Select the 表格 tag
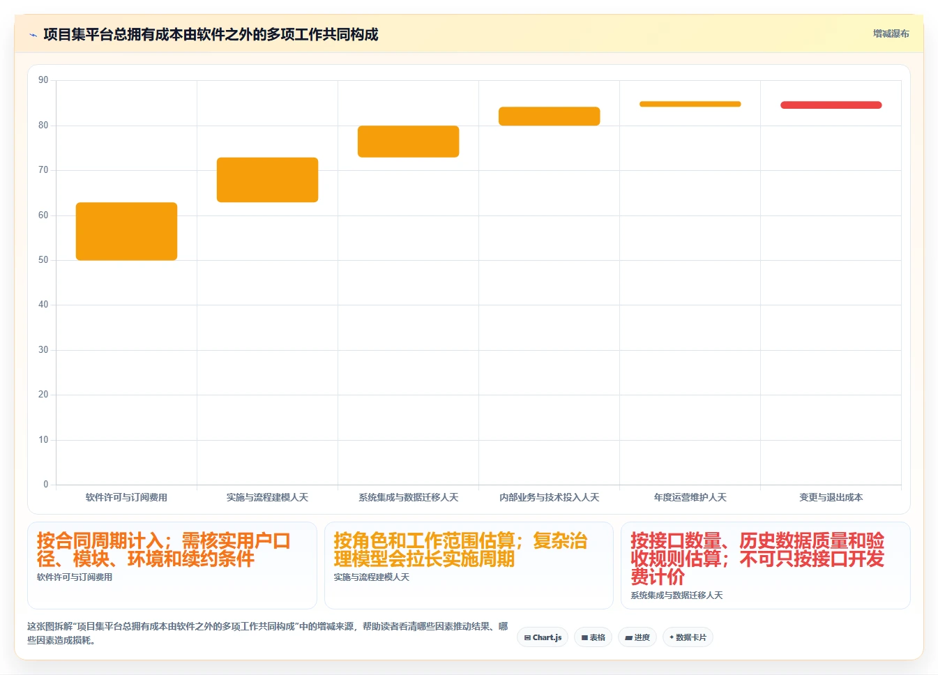This screenshot has height=675, width=938. pos(593,637)
